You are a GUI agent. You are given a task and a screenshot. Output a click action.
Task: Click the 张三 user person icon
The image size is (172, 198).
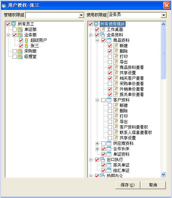(x=26, y=46)
